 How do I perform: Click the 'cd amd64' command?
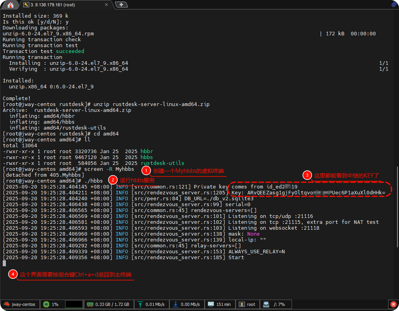coord(106,134)
